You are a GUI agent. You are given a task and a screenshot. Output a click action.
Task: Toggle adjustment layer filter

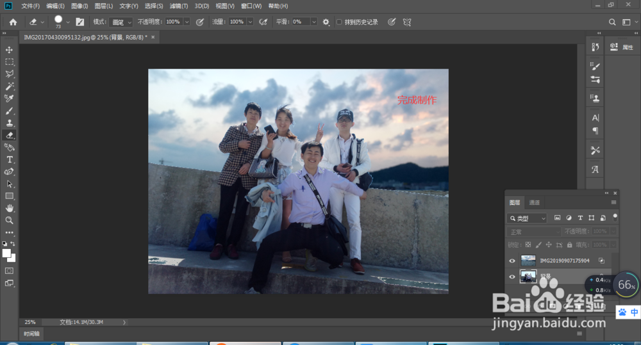pos(569,218)
